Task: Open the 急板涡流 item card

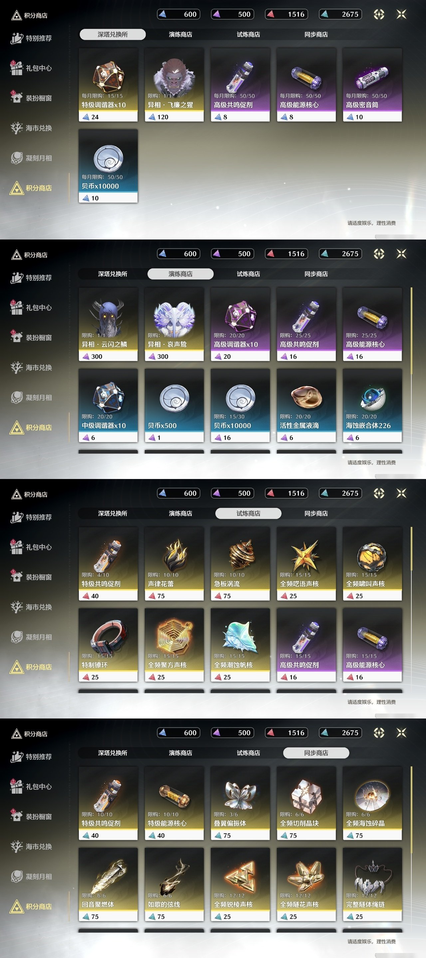Action: coord(240,564)
